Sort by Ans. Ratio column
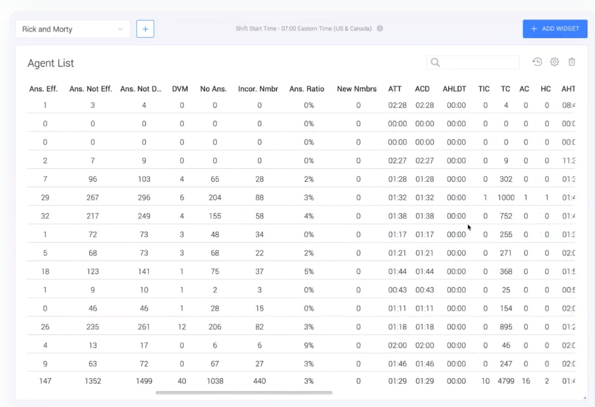The image size is (595, 407). click(x=307, y=89)
